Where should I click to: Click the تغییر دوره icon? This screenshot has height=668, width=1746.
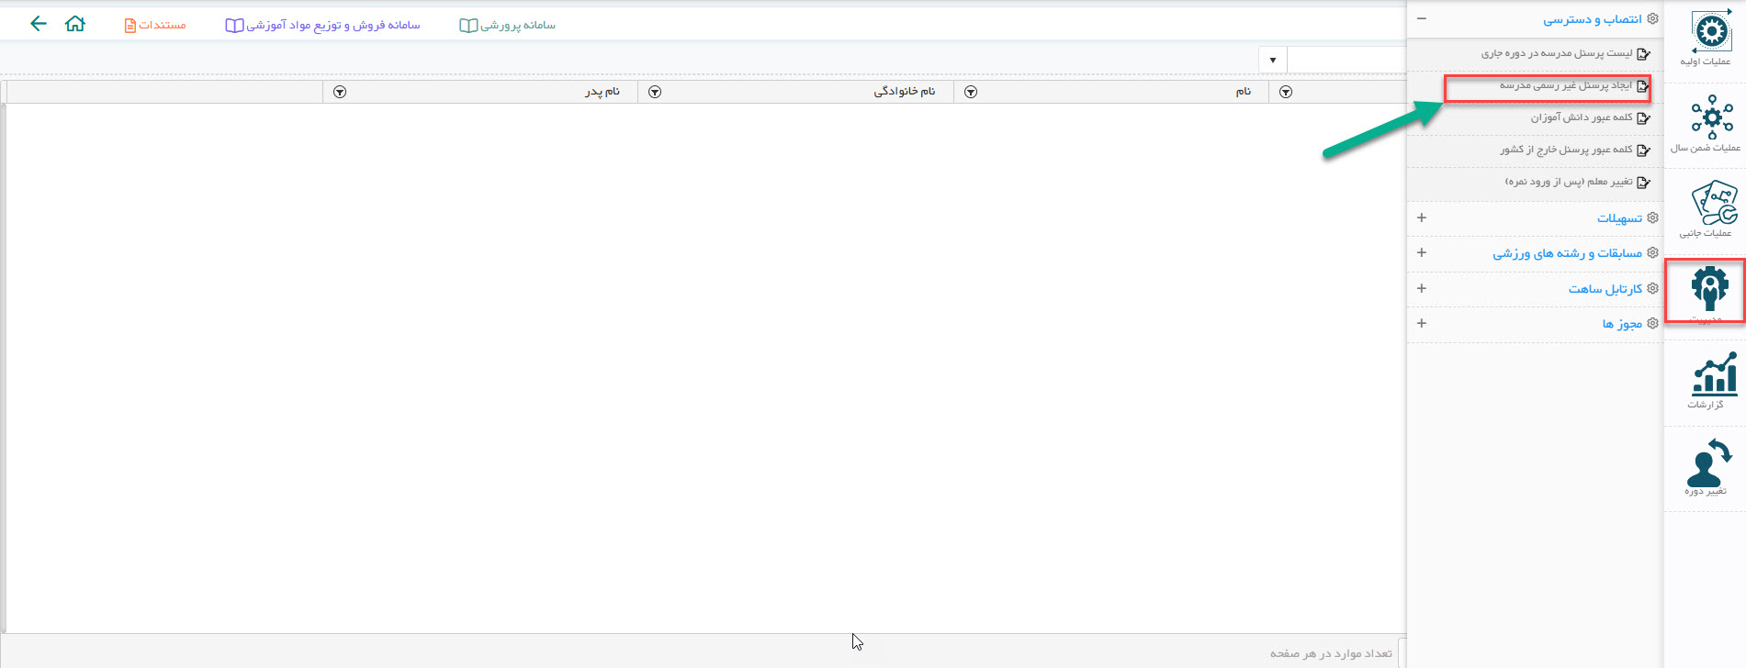tap(1707, 465)
